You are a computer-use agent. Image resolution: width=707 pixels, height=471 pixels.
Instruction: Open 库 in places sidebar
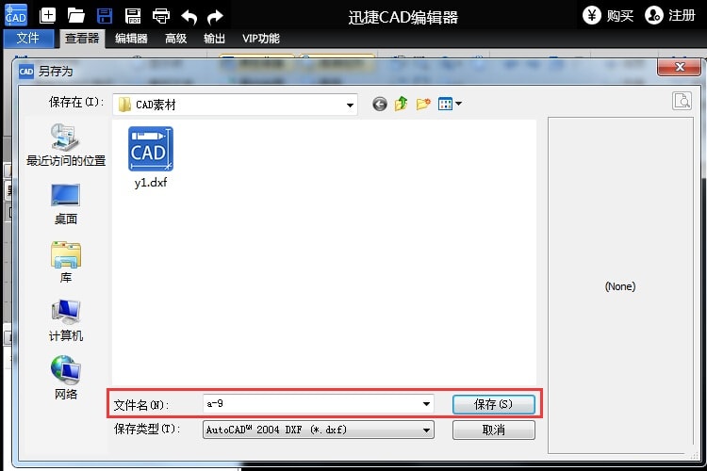66,262
